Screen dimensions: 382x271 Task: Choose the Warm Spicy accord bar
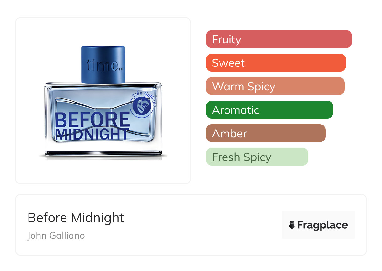(x=275, y=86)
